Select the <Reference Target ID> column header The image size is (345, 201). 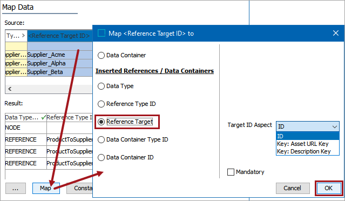pyautogui.click(x=60, y=36)
